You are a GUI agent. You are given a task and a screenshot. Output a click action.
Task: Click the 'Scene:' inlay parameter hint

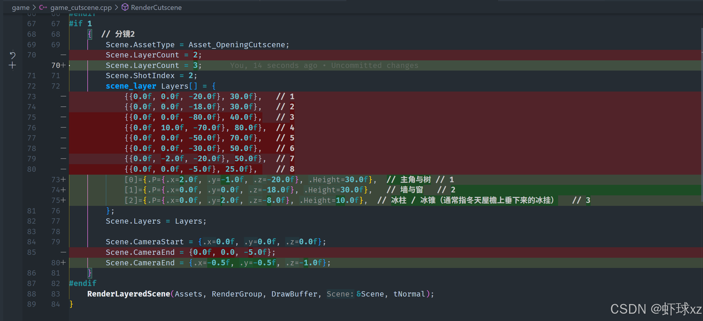click(340, 294)
